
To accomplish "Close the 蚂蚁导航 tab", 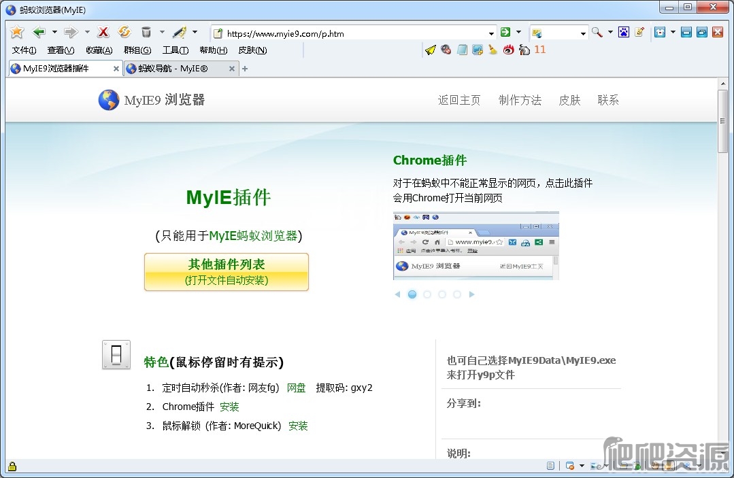I will coord(232,69).
